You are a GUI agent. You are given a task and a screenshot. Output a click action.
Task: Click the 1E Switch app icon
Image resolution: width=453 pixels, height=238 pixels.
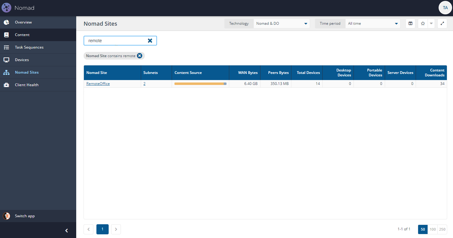click(6, 216)
